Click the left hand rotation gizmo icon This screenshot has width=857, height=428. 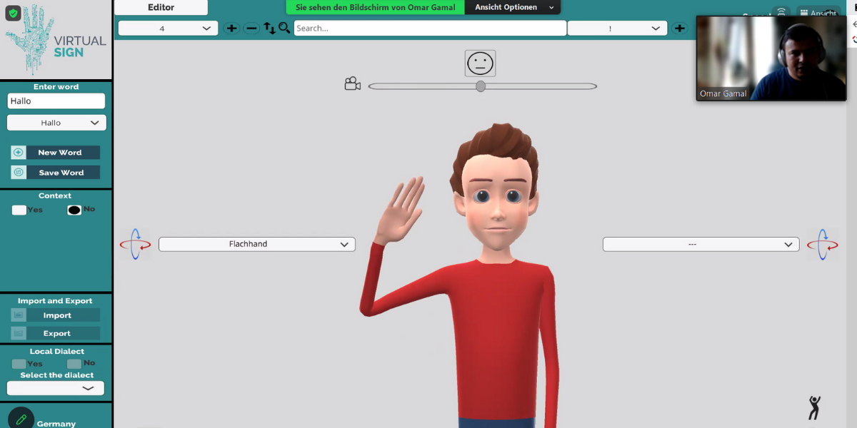coord(135,244)
